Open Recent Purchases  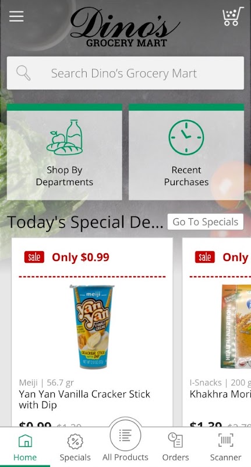[186, 152]
